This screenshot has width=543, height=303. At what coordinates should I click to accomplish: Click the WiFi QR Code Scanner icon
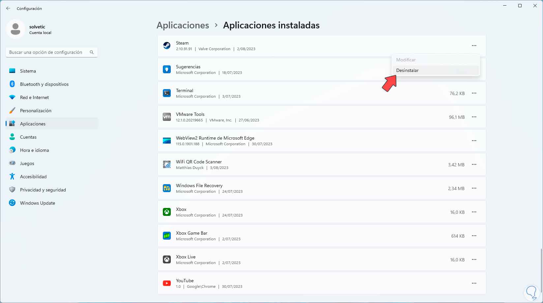167,164
